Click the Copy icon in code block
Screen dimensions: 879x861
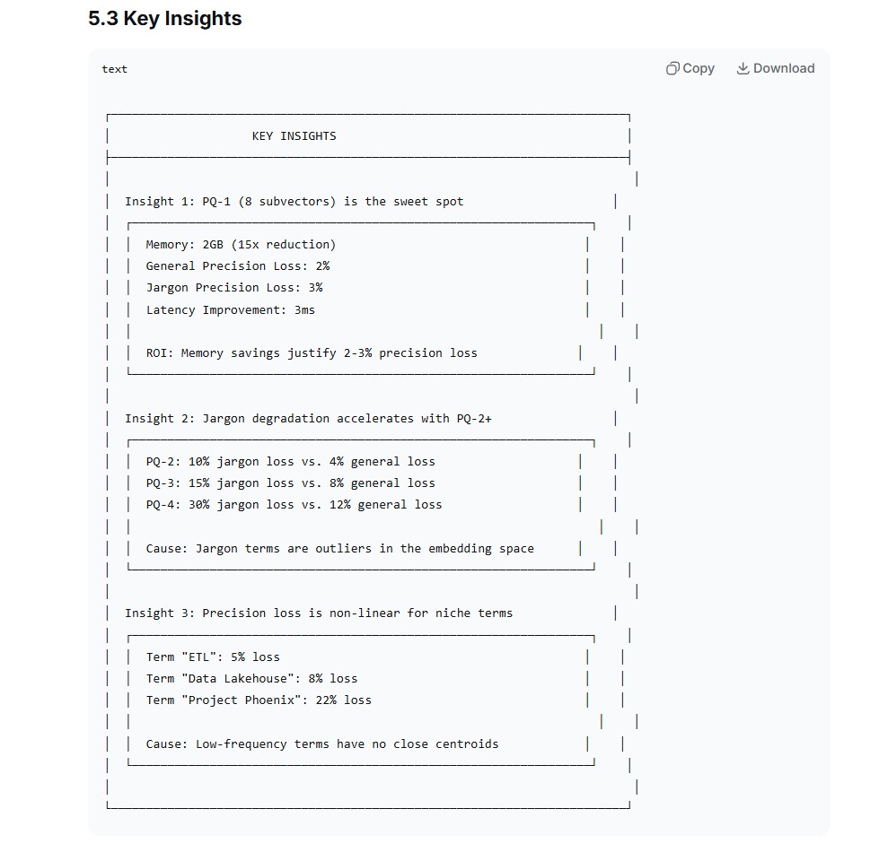tap(672, 68)
